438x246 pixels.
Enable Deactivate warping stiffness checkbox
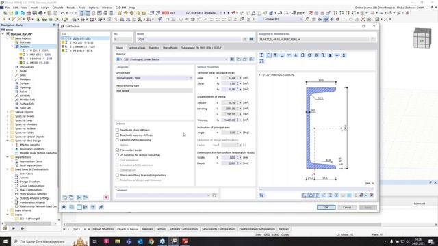tap(117, 135)
